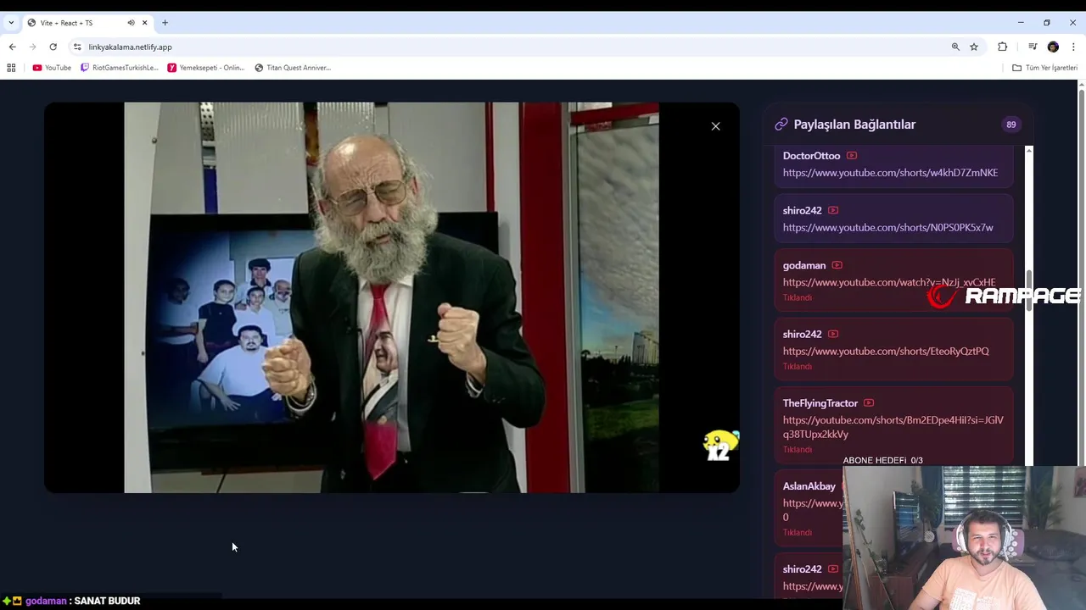Click the YouTube icon beside TheFlyingTractor
1086x610 pixels.
click(x=868, y=403)
